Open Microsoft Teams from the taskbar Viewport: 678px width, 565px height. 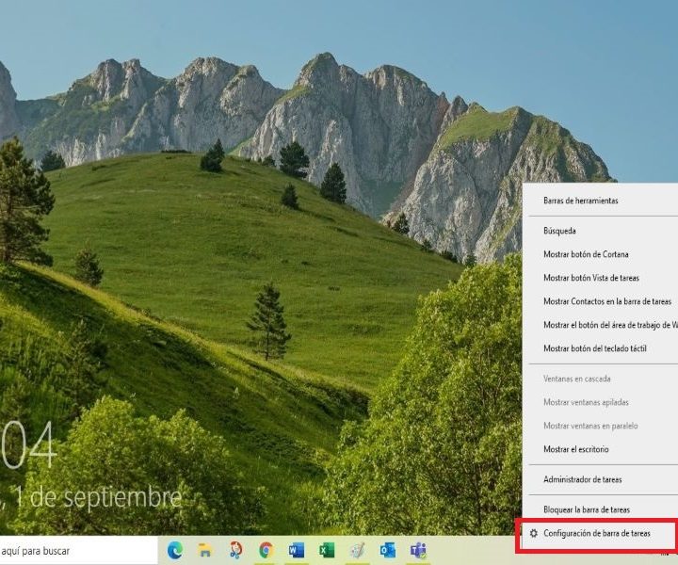click(x=418, y=550)
